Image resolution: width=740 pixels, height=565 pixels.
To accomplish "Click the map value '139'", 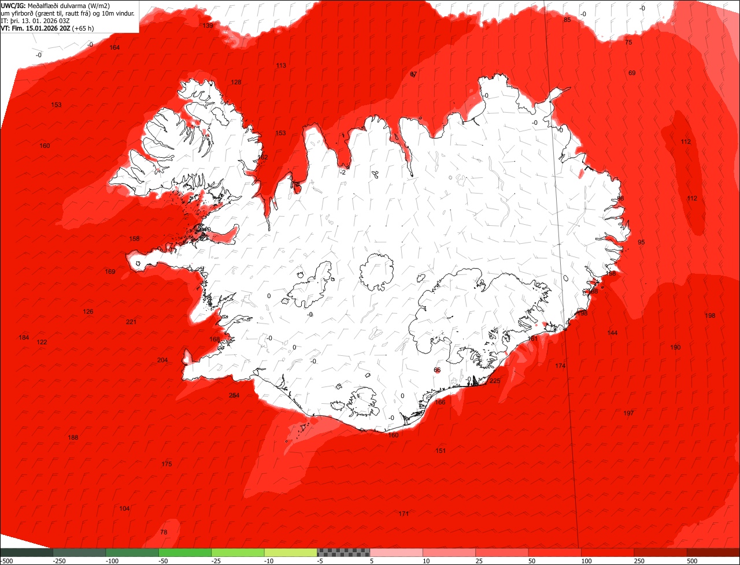I will [208, 25].
